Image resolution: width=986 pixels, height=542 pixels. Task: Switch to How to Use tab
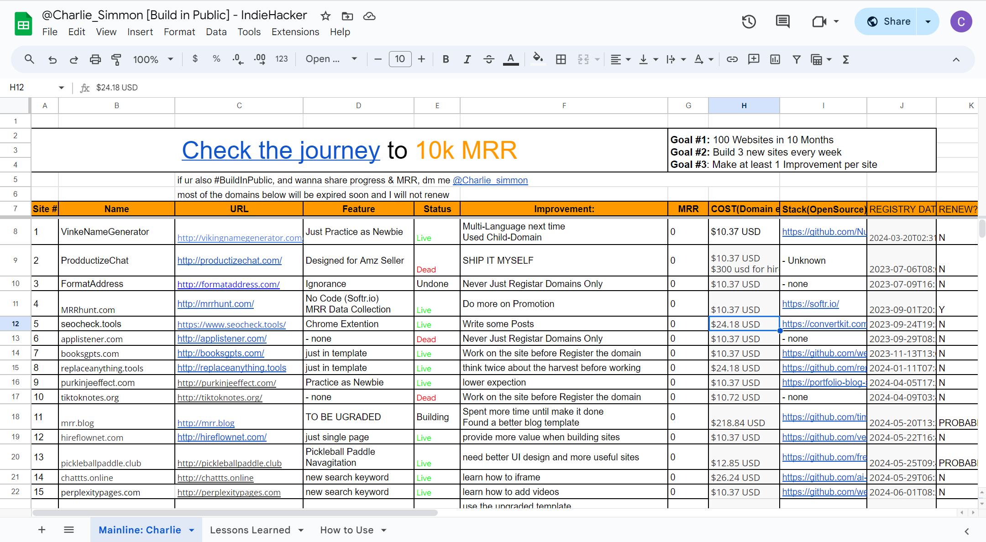coord(347,530)
